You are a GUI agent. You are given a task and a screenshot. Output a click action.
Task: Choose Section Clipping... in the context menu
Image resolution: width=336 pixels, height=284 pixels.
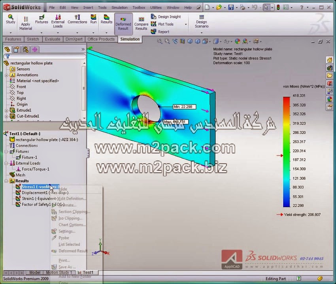(74, 212)
